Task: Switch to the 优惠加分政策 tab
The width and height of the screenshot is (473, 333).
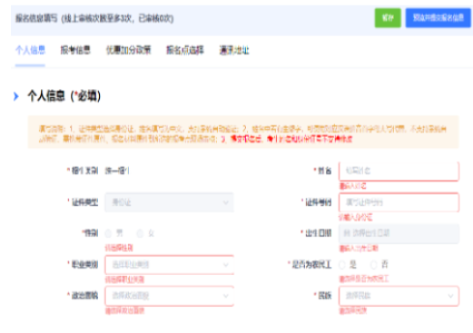Action: (128, 50)
